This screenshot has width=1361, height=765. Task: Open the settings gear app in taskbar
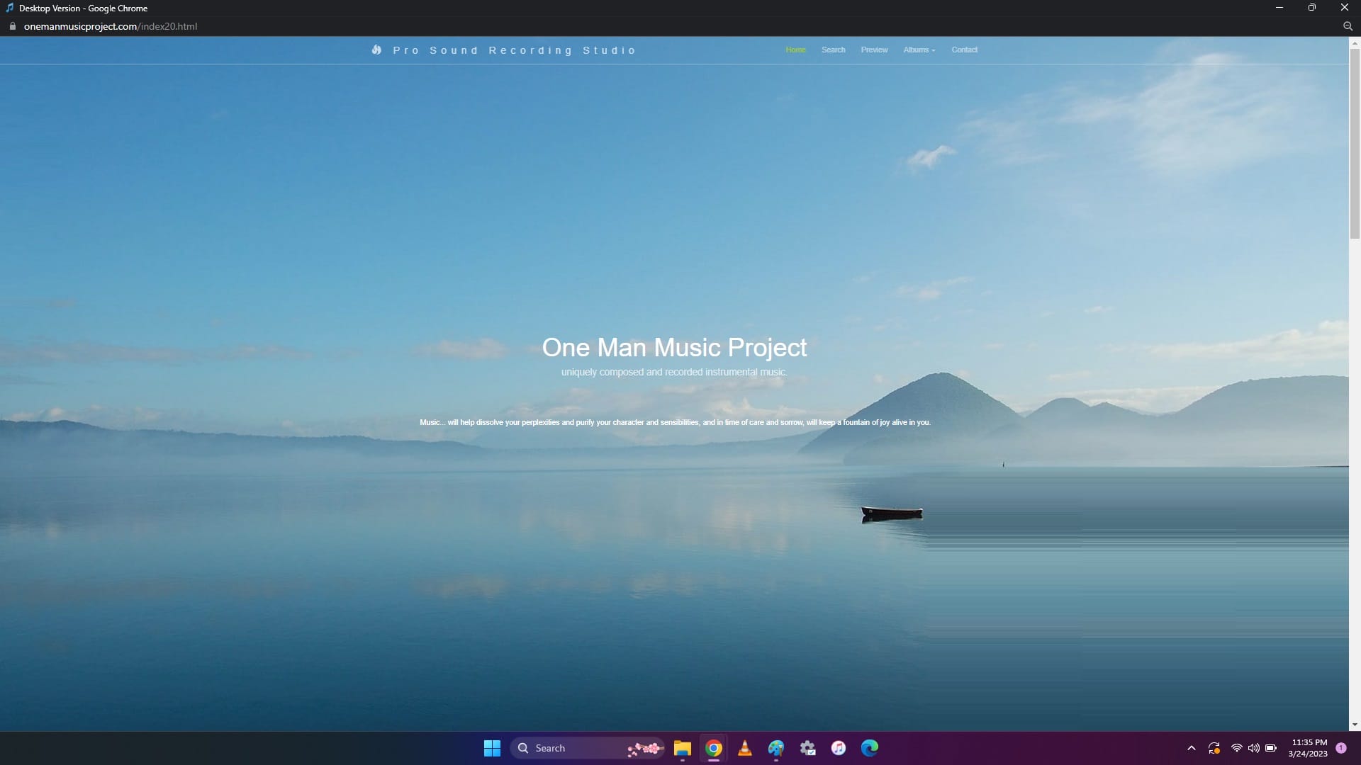tap(807, 748)
